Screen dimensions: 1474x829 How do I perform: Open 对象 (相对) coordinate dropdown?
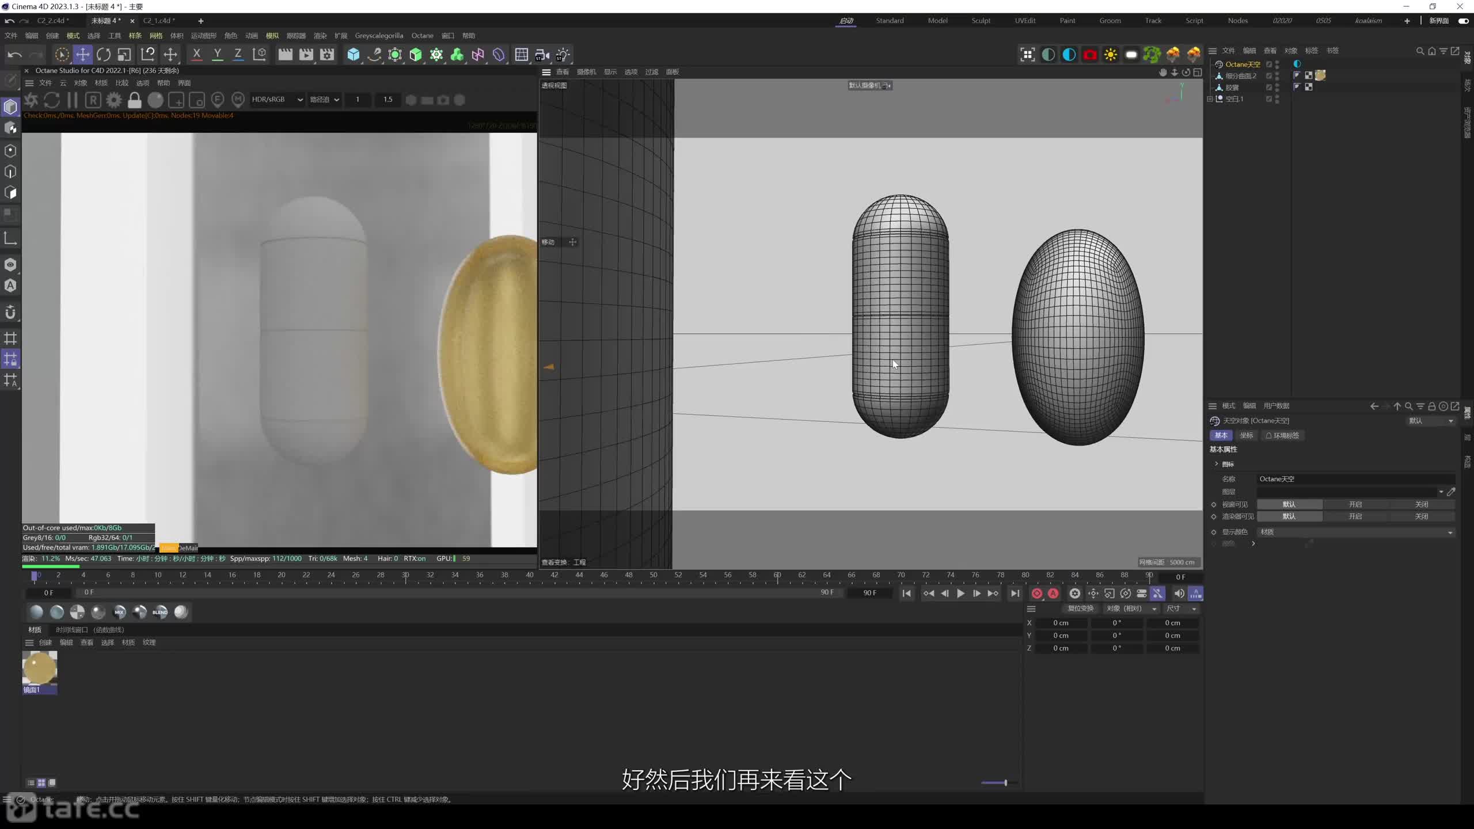pos(1131,609)
